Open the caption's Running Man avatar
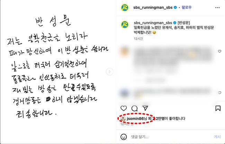The height and width of the screenshot is (144, 225). (x=125, y=24)
